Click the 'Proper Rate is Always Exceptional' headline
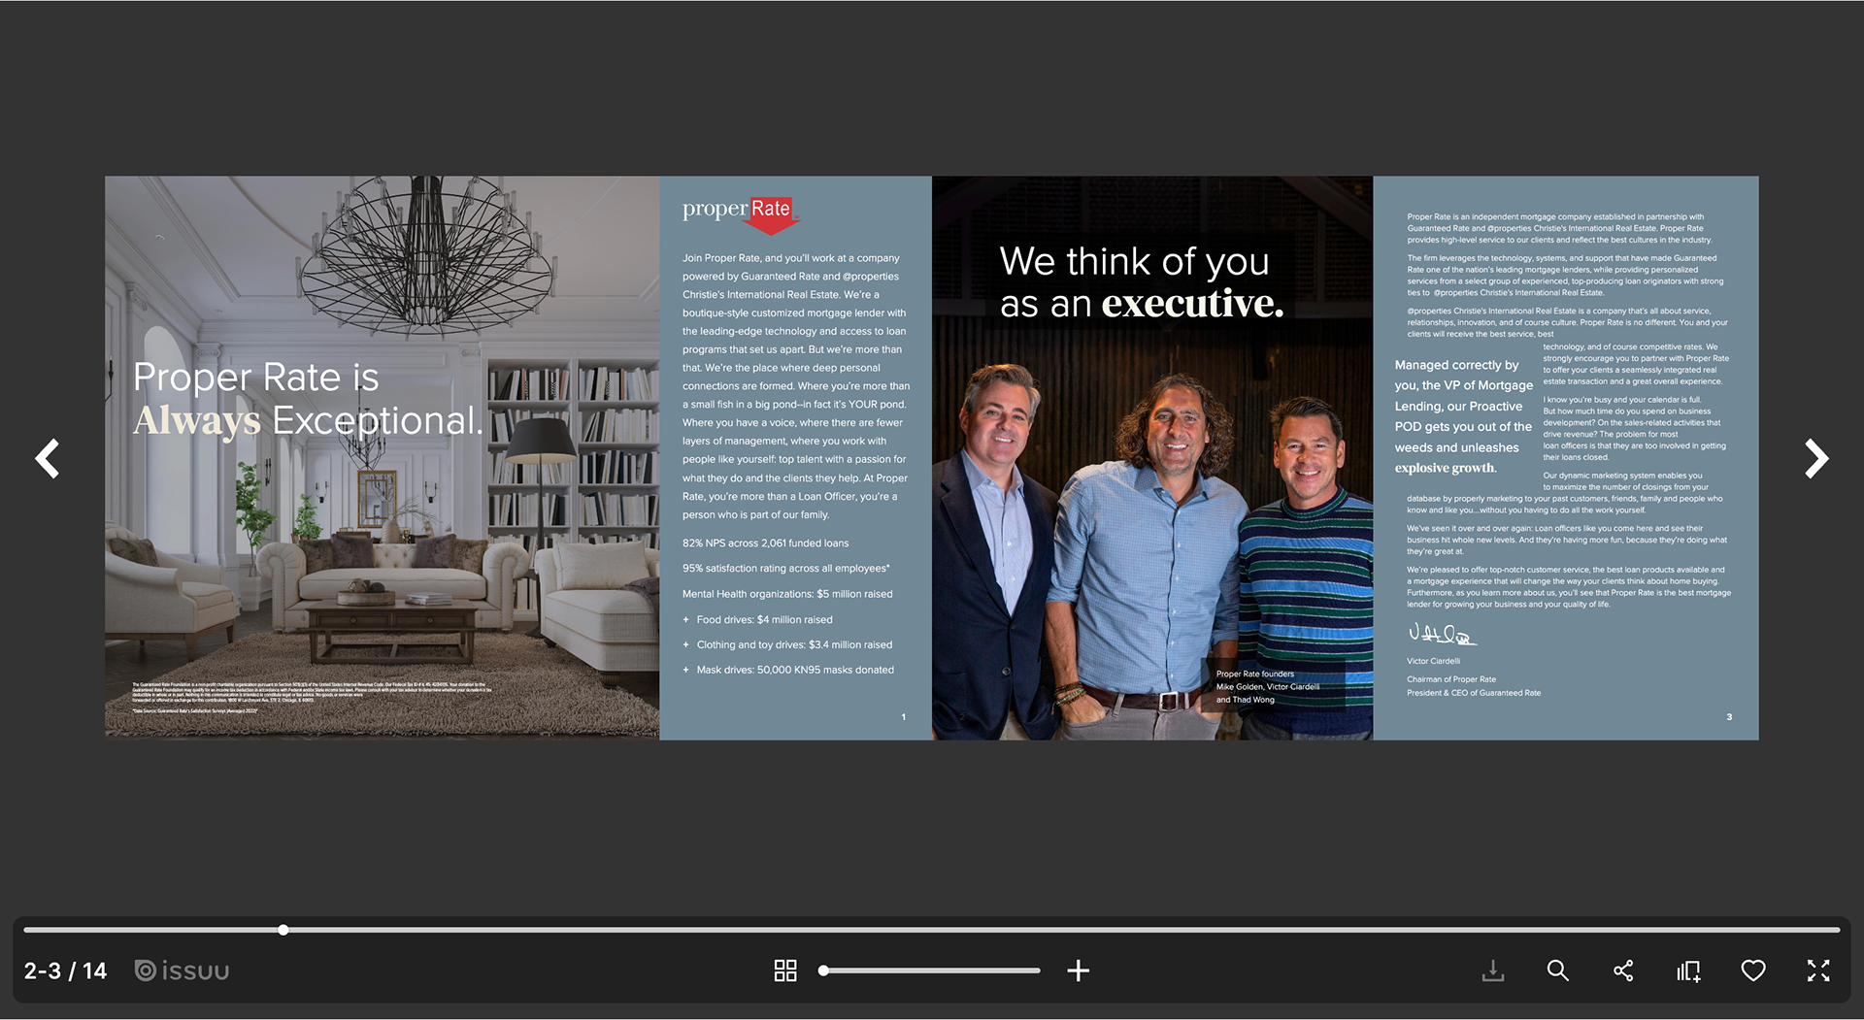Image resolution: width=1864 pixels, height=1020 pixels. [x=308, y=399]
